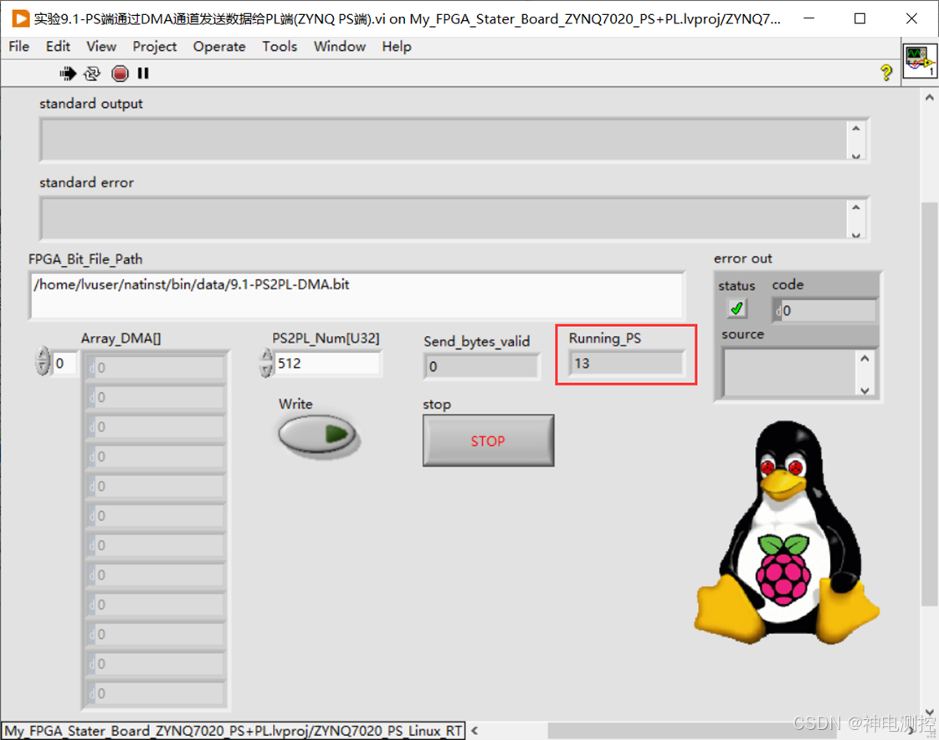939x740 pixels.
Task: Open the Edit menu
Action: [x=58, y=47]
